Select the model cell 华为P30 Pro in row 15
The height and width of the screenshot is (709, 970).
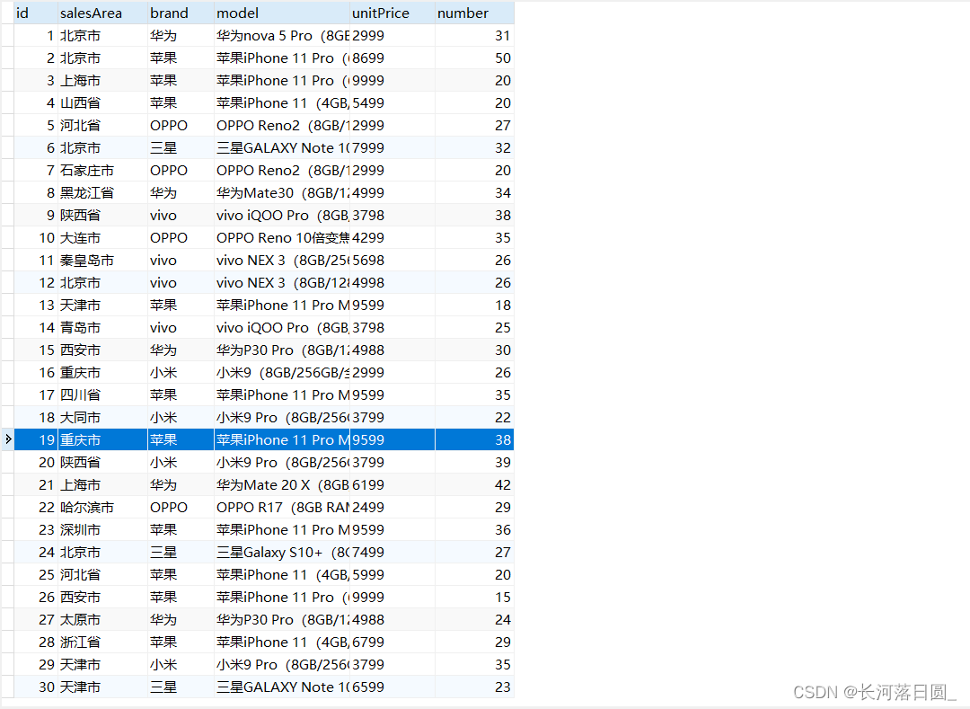(281, 350)
